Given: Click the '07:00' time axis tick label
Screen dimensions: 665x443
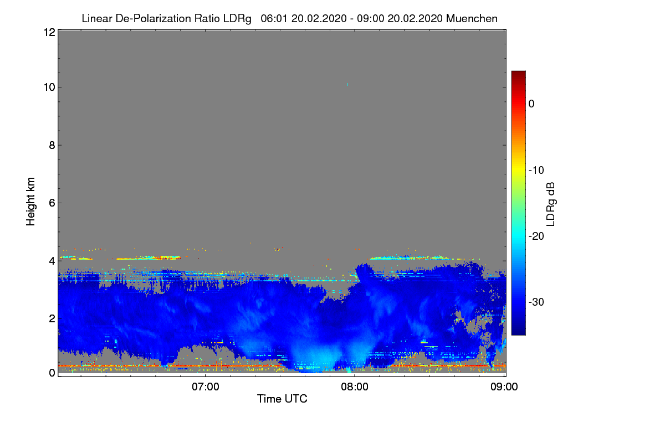Looking at the screenshot, I should [x=205, y=387].
